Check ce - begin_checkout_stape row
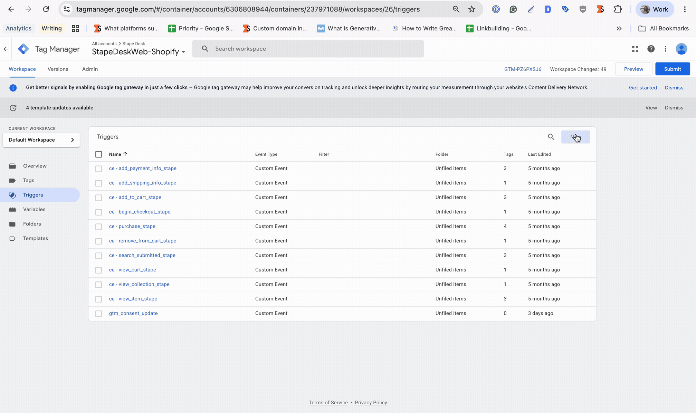This screenshot has width=696, height=413. [x=99, y=212]
